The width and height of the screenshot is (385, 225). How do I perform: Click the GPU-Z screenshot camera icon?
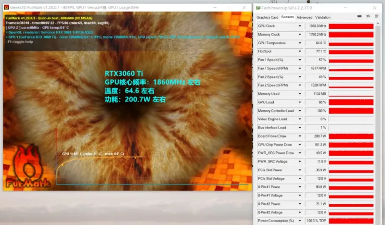point(359,16)
